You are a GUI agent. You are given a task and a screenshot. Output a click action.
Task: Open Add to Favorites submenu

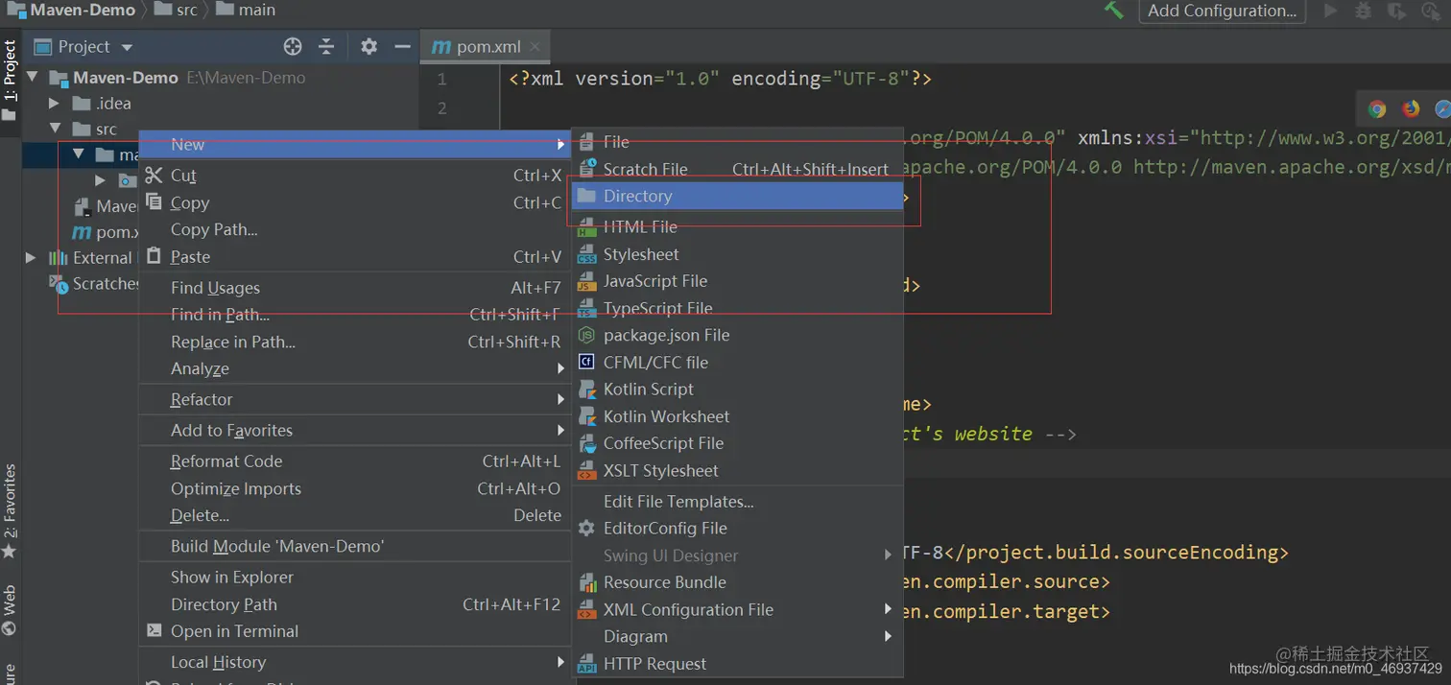355,430
